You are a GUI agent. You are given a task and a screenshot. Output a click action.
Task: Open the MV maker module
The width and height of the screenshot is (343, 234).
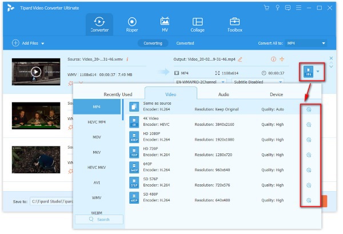pyautogui.click(x=165, y=23)
